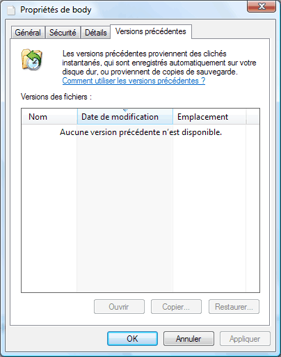Confirm with the OK button
Viewport: 281px width, 357px height.
pyautogui.click(x=132, y=339)
